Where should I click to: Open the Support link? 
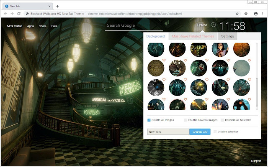click(x=256, y=161)
